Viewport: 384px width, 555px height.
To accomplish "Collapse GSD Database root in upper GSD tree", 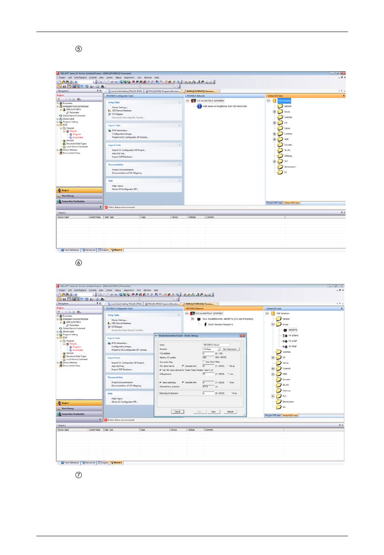I will (268, 101).
